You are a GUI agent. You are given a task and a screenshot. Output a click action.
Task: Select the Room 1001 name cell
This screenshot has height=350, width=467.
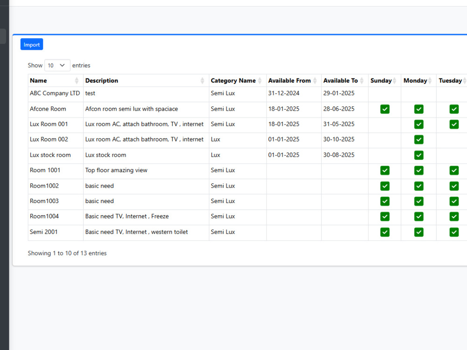pyautogui.click(x=56, y=171)
